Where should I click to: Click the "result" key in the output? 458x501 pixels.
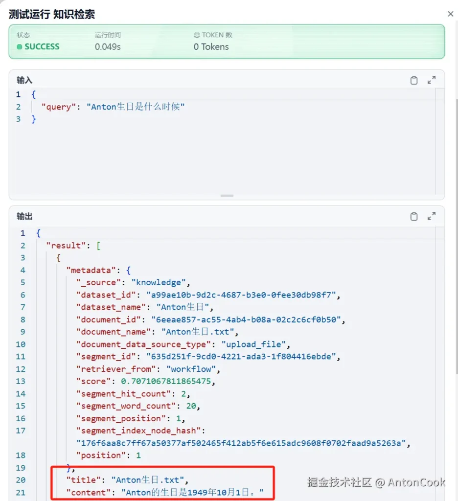click(67, 246)
